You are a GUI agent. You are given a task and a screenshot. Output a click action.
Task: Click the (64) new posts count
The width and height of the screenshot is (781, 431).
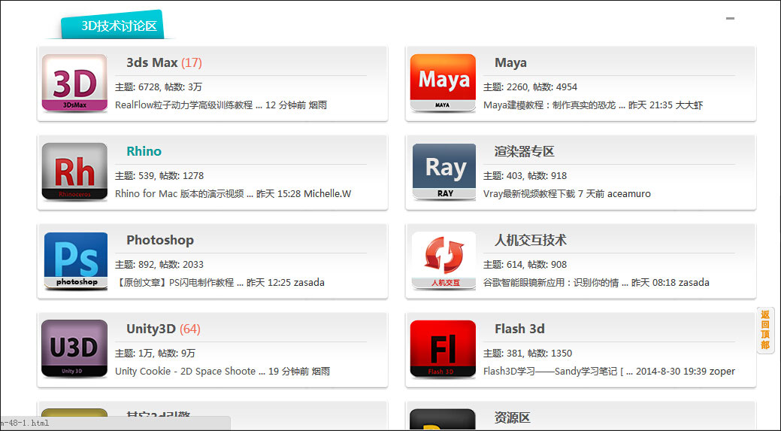click(189, 329)
